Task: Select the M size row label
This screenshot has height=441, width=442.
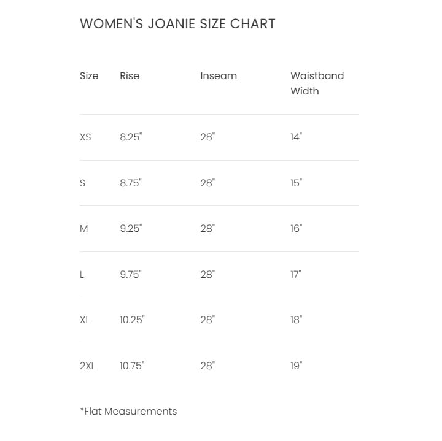Action: (x=84, y=229)
